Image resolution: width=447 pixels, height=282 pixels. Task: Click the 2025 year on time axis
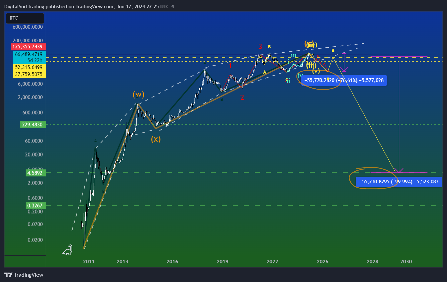tap(322, 262)
